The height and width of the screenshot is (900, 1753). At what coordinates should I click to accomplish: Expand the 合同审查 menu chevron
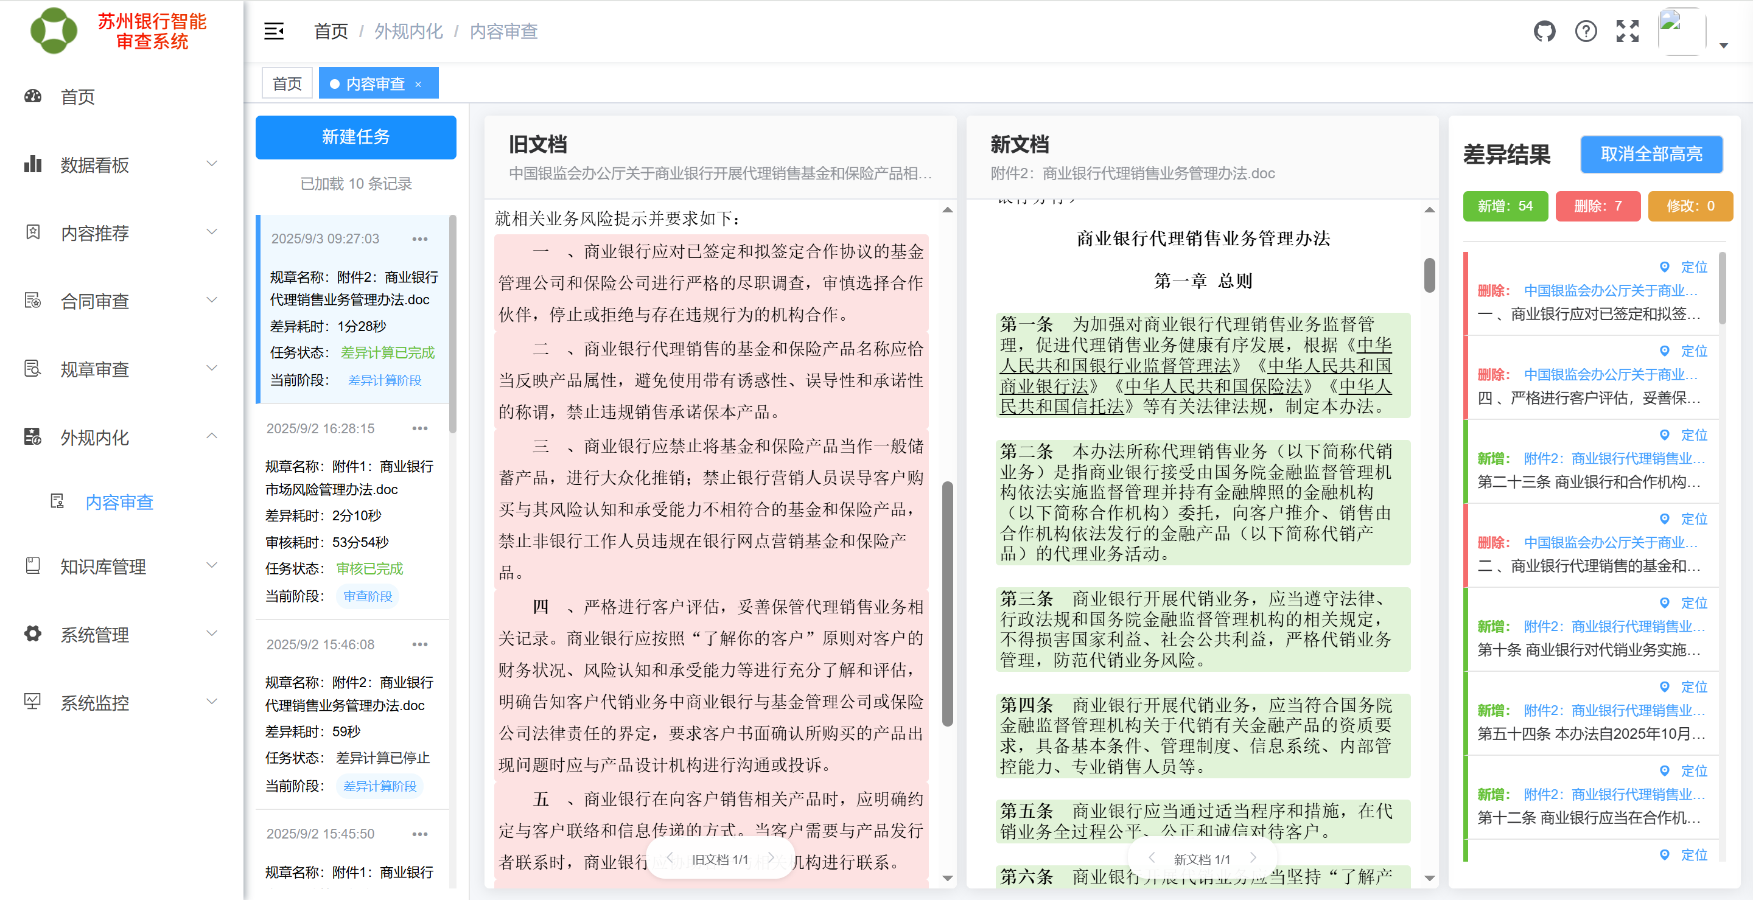click(x=212, y=300)
